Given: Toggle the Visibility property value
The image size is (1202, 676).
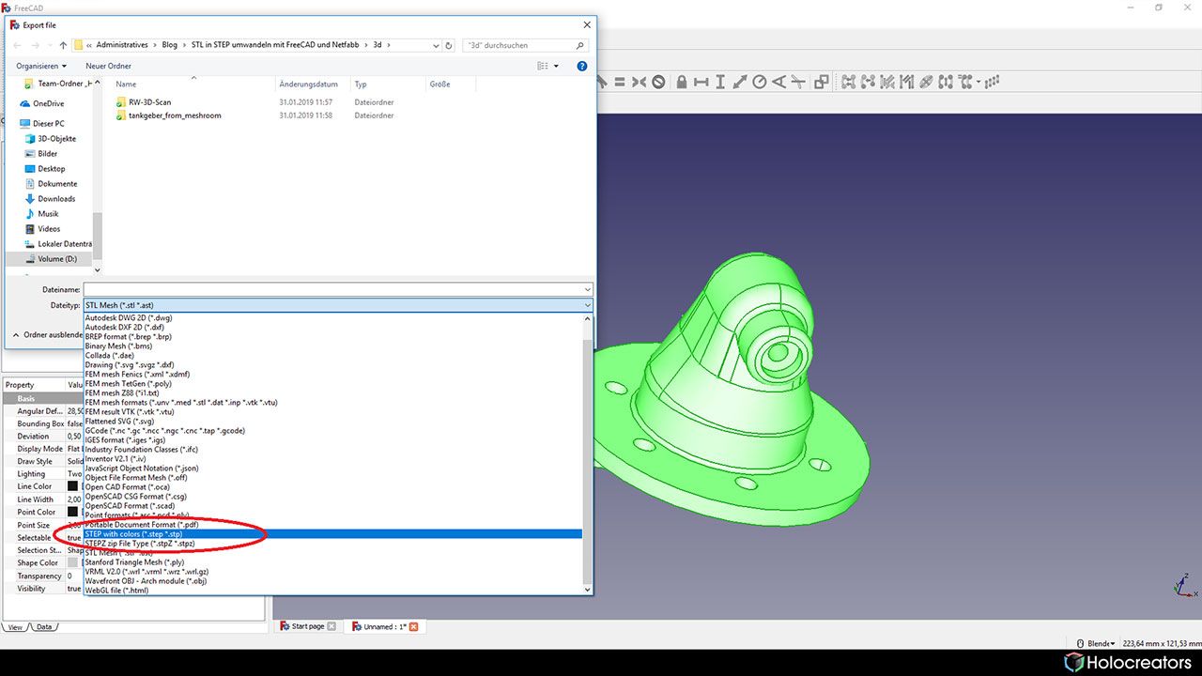Looking at the screenshot, I should 74,589.
